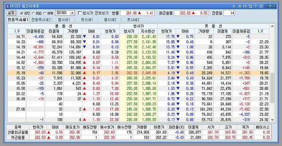This screenshot has width=282, height=146.
Task: Click strike price cell 260.00
Action: pos(129,78)
